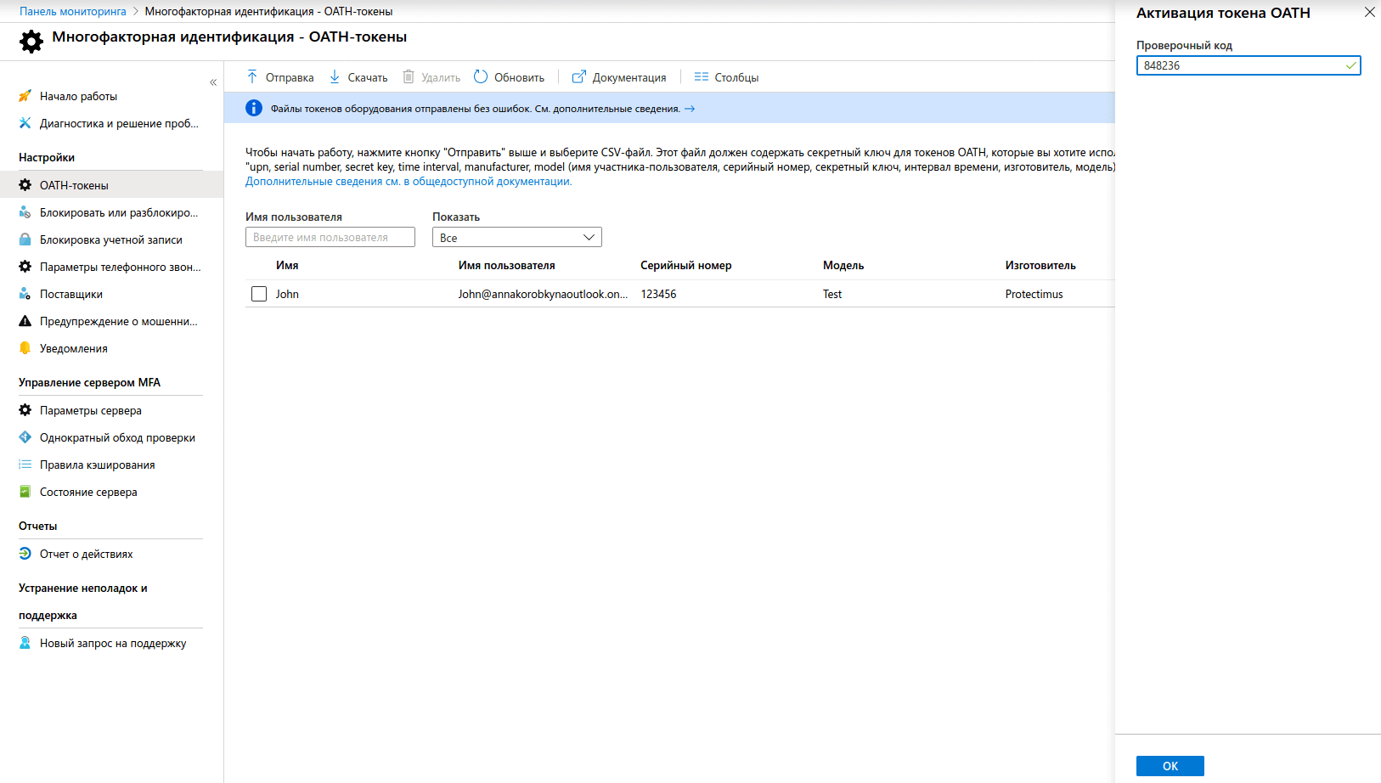Click the bell icon for Уведомления
The image size is (1381, 783).
(25, 348)
